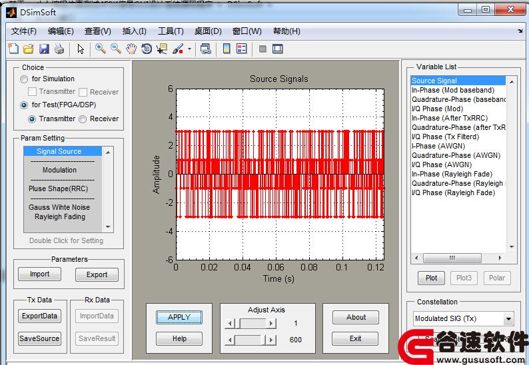Viewport: 529px width, 365px height.
Task: Click the Help button
Action: [179, 338]
